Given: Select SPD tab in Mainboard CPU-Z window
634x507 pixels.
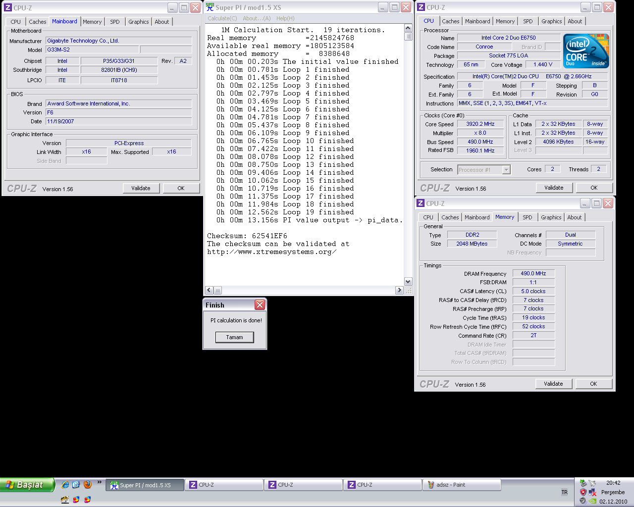Looking at the screenshot, I should (x=115, y=22).
